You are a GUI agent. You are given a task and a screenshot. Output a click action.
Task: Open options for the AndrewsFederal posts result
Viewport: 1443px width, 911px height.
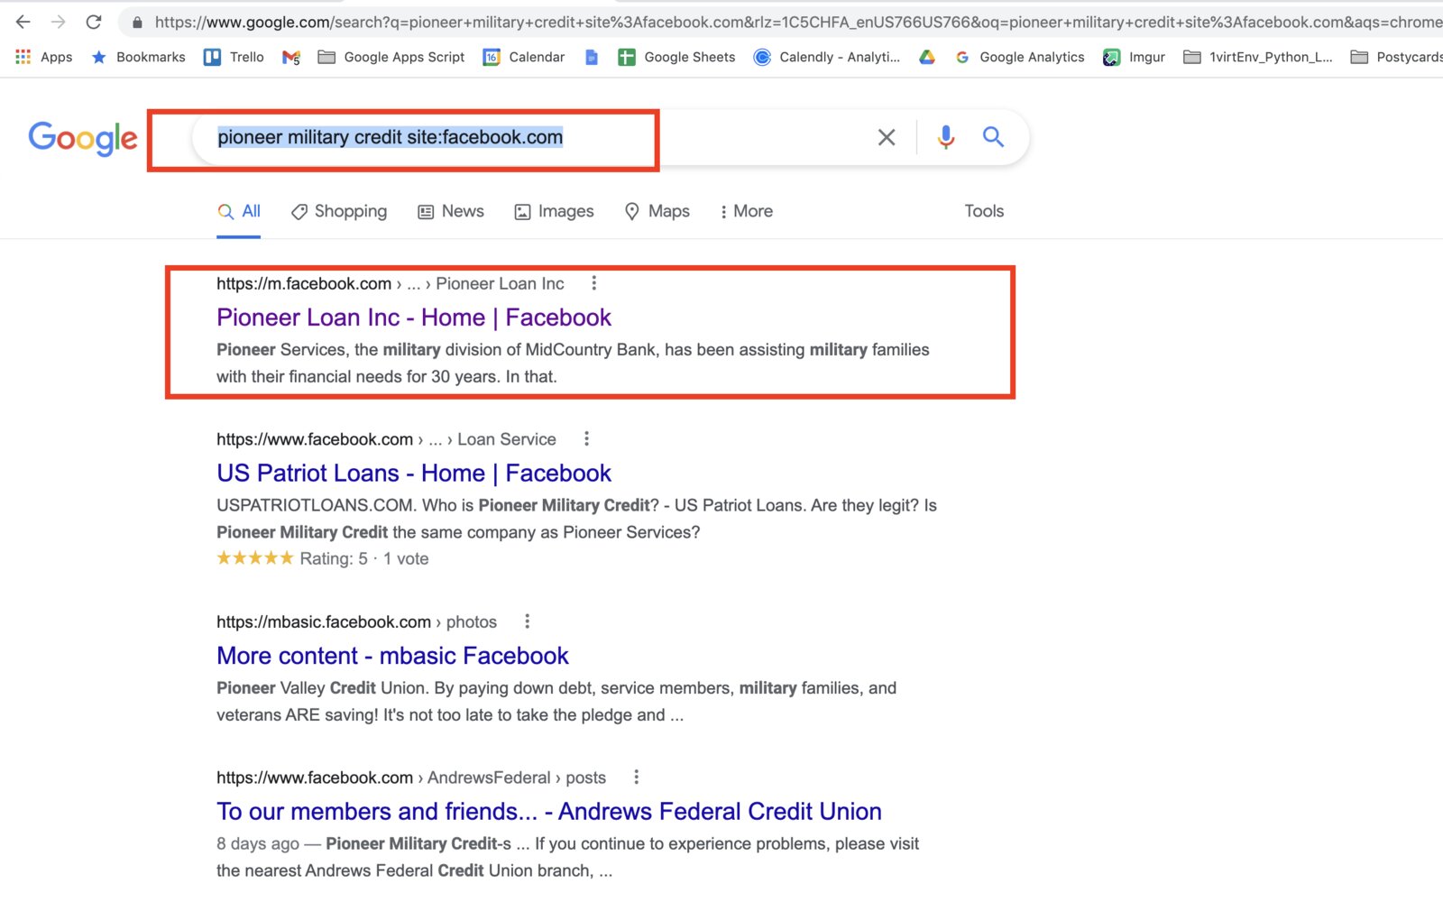point(636,777)
